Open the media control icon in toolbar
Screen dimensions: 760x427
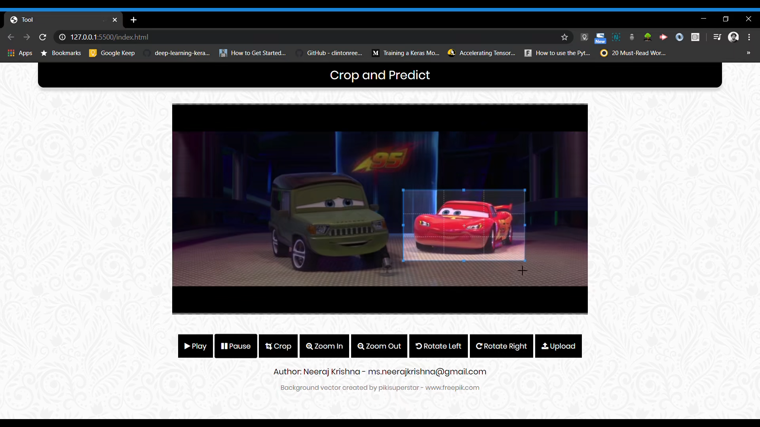point(717,37)
